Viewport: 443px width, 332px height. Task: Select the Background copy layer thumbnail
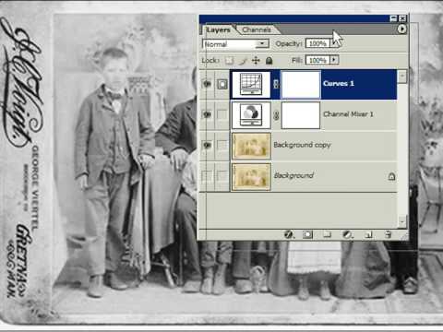coord(251,146)
